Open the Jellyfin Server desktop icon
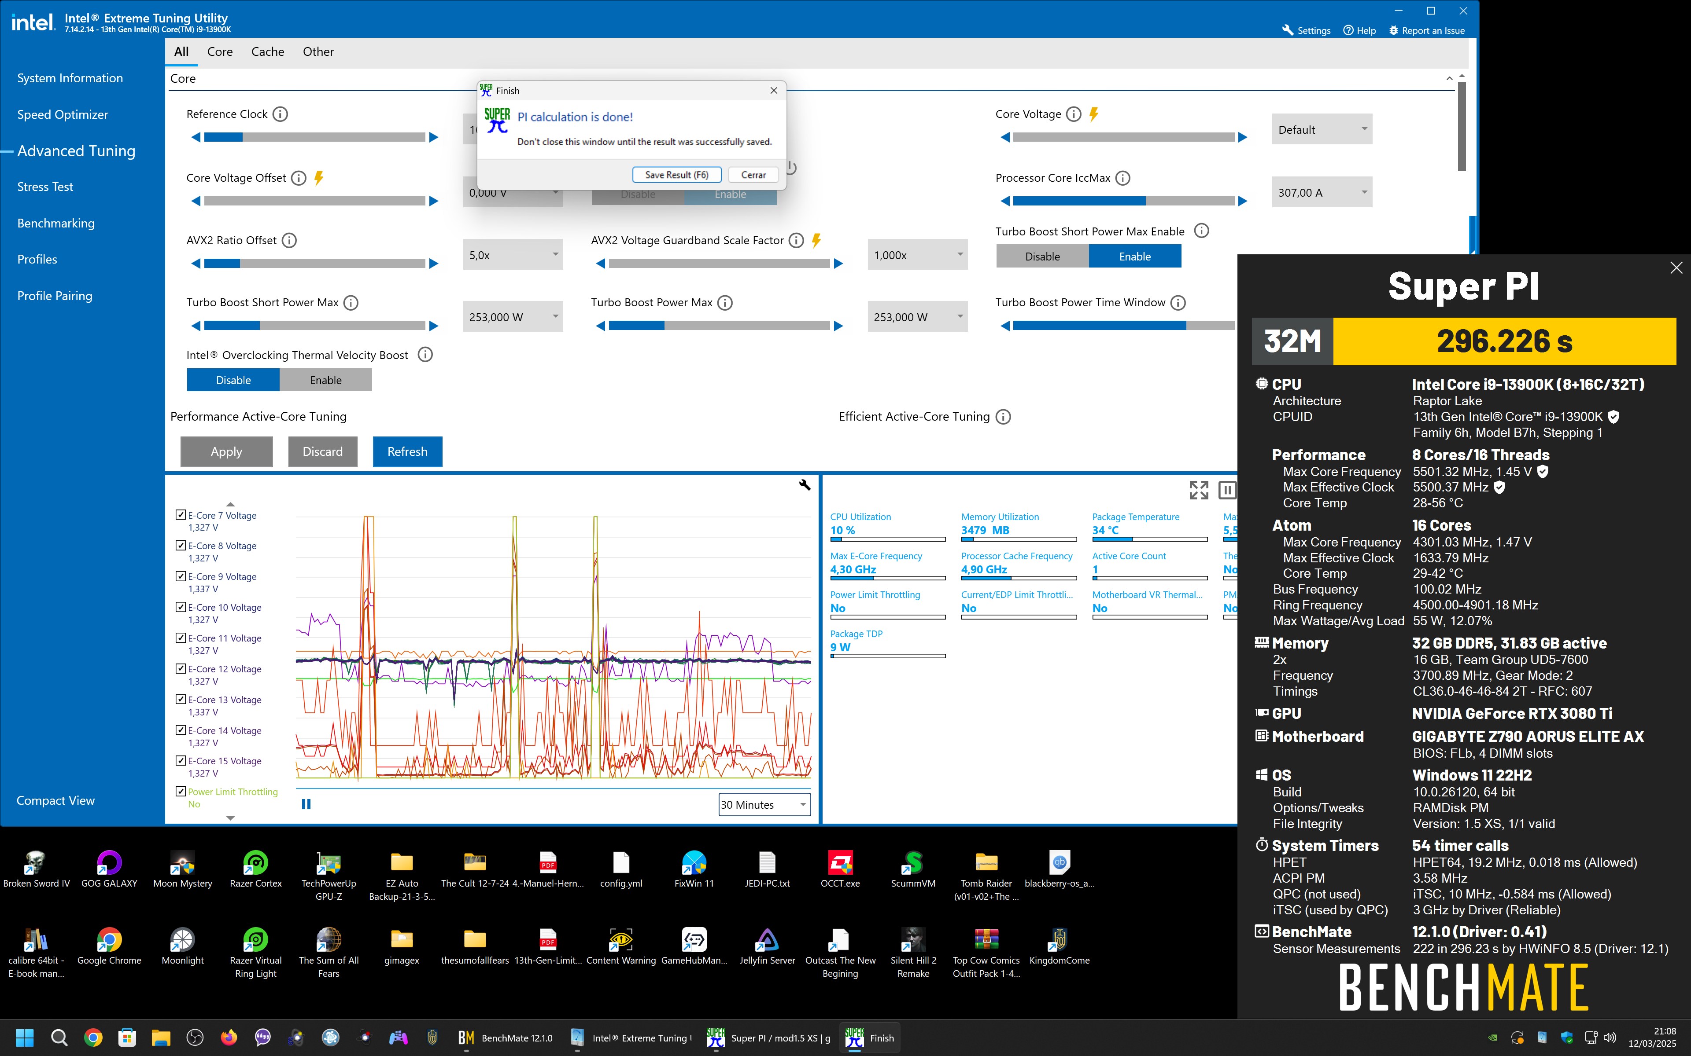 point(767,946)
